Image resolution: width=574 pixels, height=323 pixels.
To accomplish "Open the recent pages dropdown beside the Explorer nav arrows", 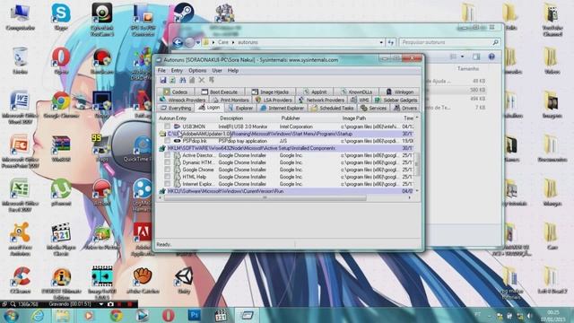I will [x=198, y=42].
